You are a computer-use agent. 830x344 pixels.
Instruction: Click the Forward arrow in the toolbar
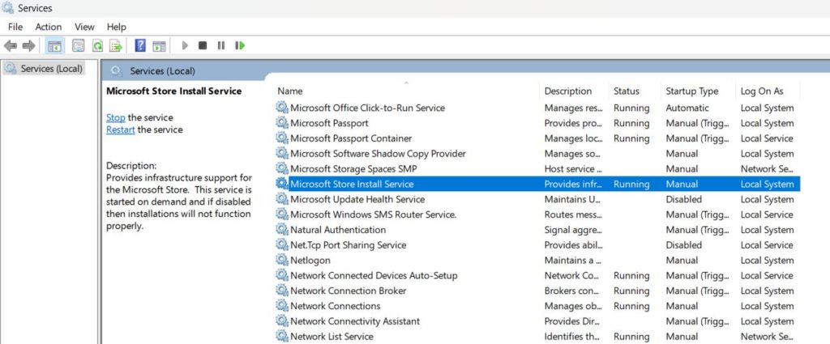29,45
